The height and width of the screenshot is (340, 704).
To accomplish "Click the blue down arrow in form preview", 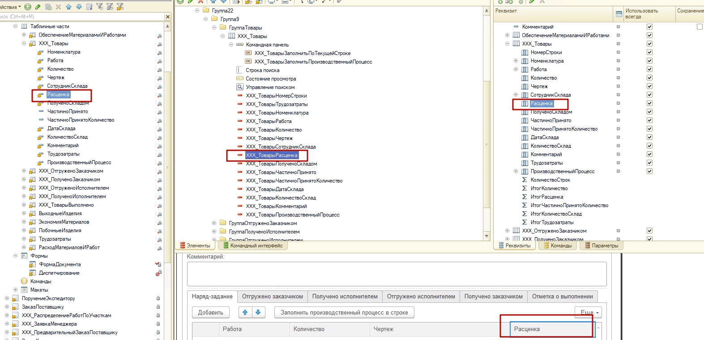I will pos(258,312).
